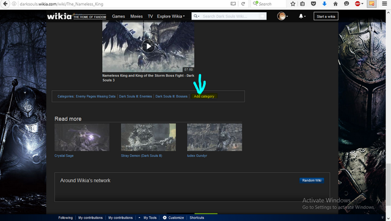Click the Around Wikia's network heading

85,180
